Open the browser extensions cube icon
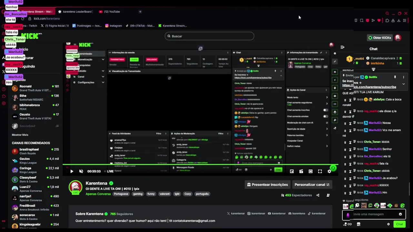The height and width of the screenshot is (232, 413). [387, 21]
